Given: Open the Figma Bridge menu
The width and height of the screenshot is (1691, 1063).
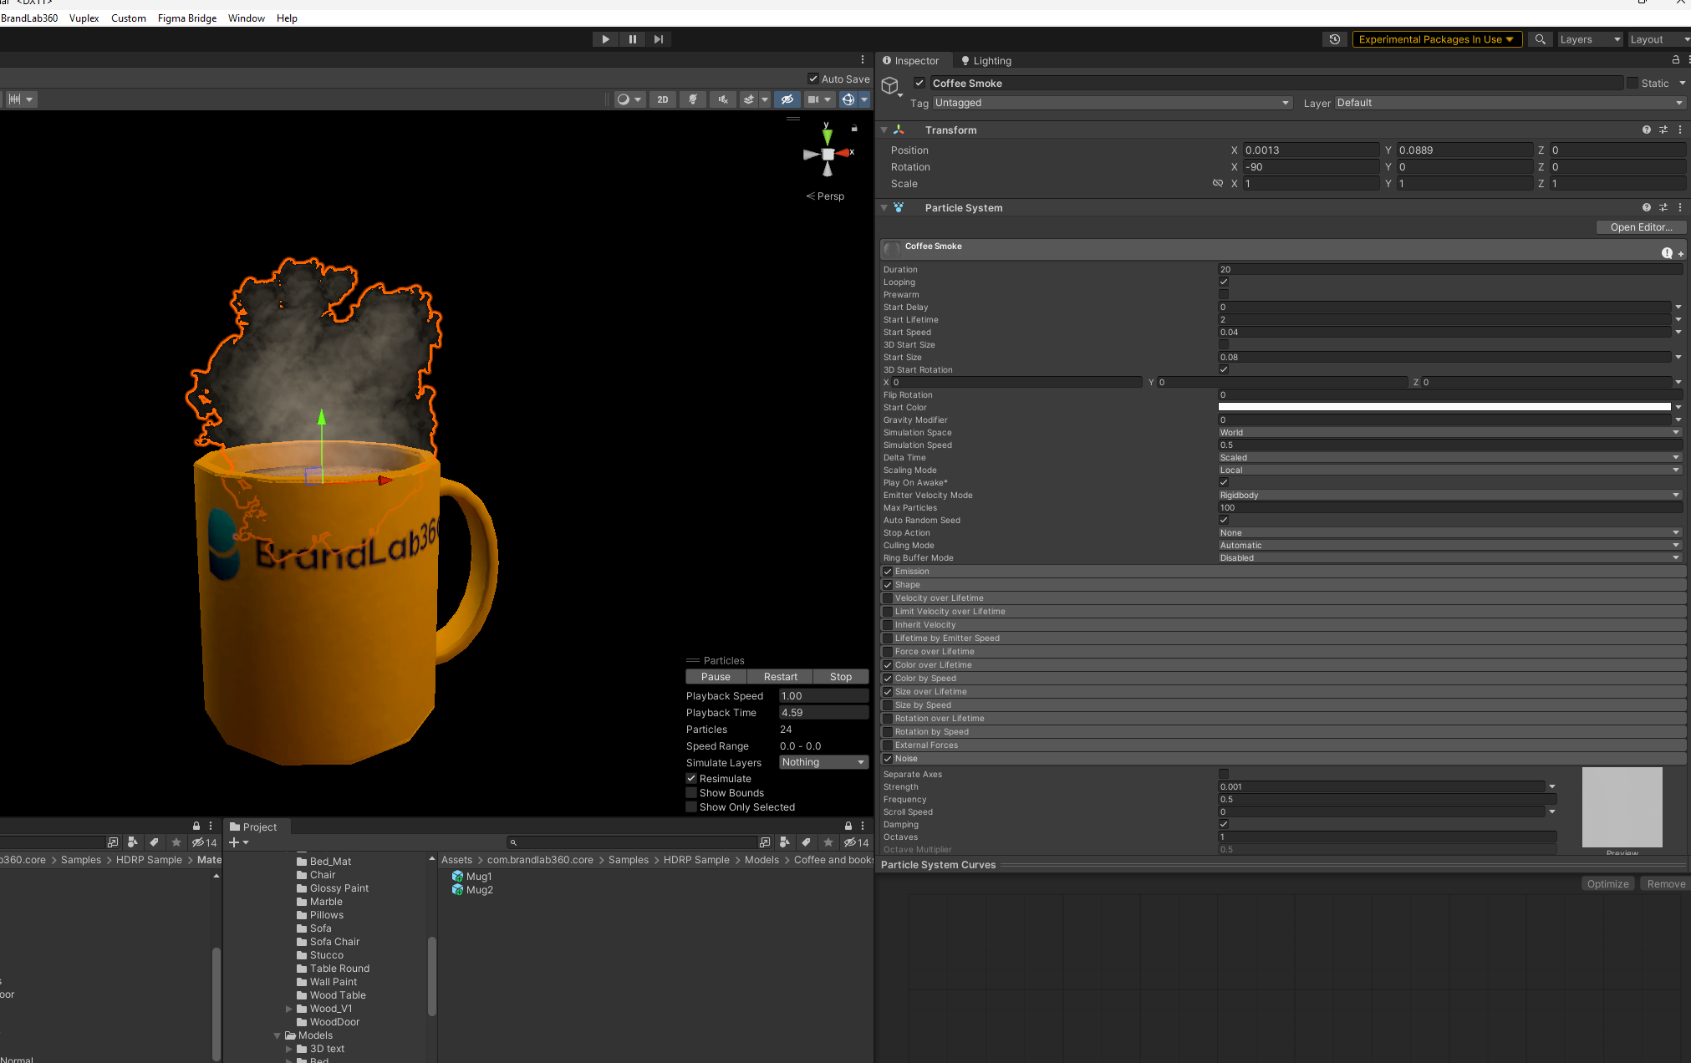Looking at the screenshot, I should tap(186, 18).
